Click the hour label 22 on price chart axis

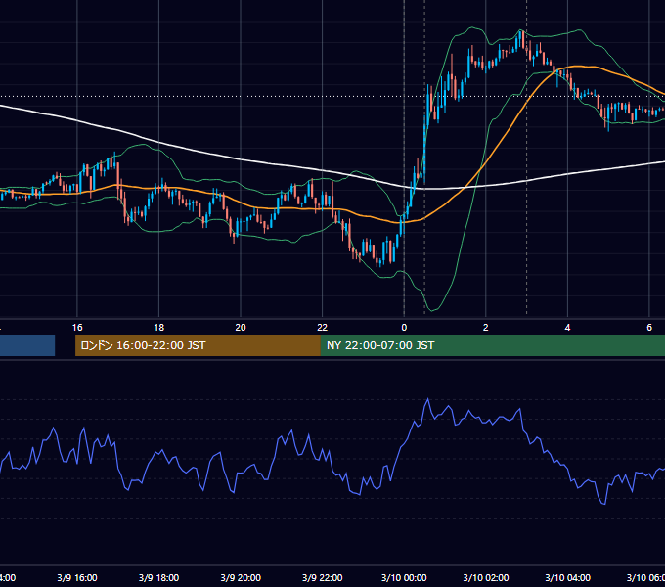pos(323,328)
